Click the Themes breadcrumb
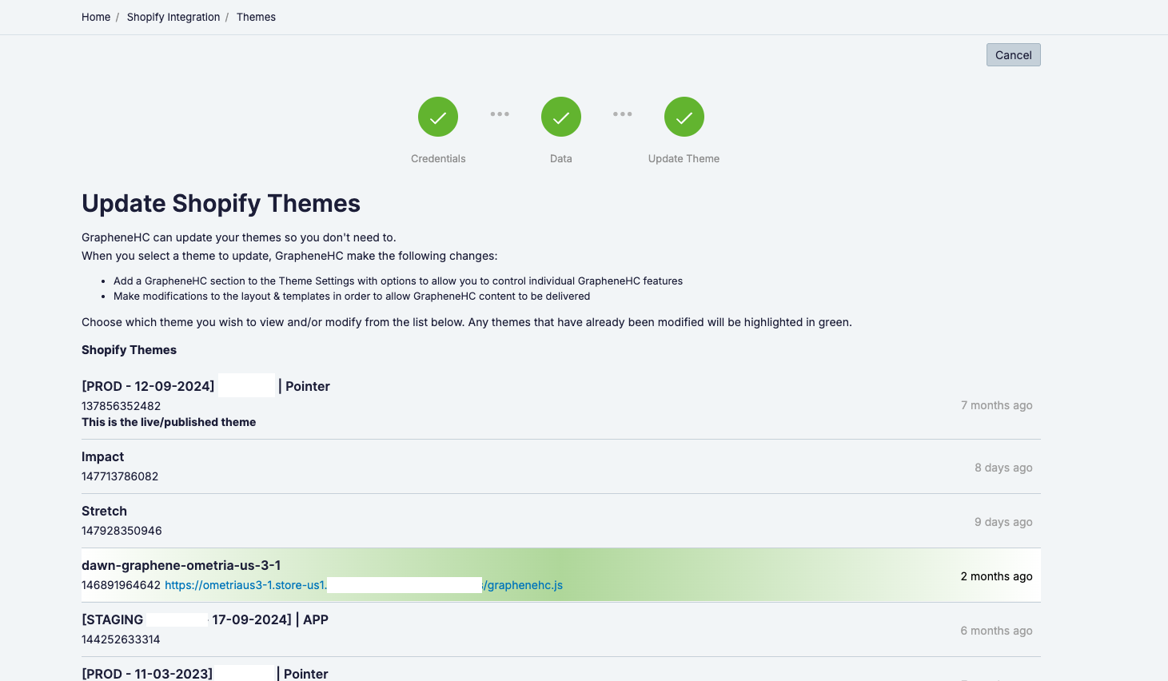 click(x=256, y=17)
